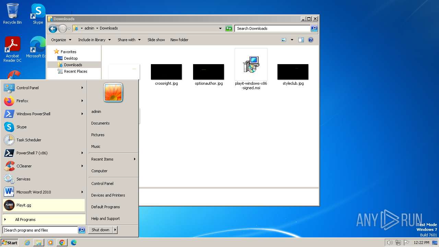Click Chrome icon in the taskbar

point(62,243)
